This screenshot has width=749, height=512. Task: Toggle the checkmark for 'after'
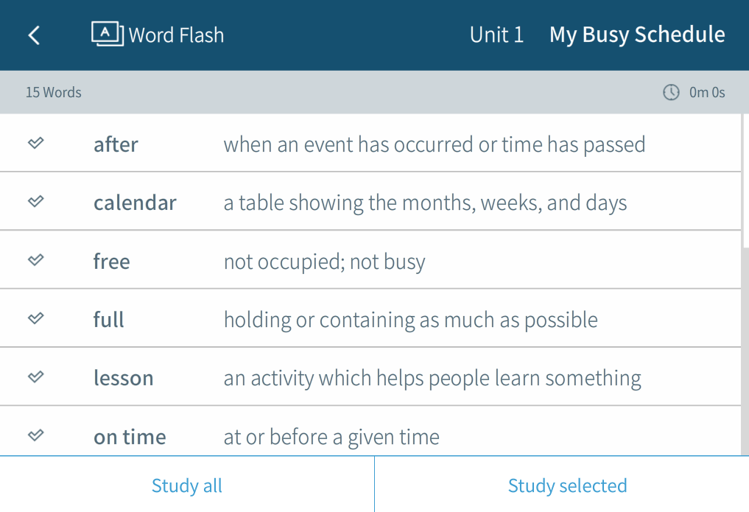click(x=35, y=143)
